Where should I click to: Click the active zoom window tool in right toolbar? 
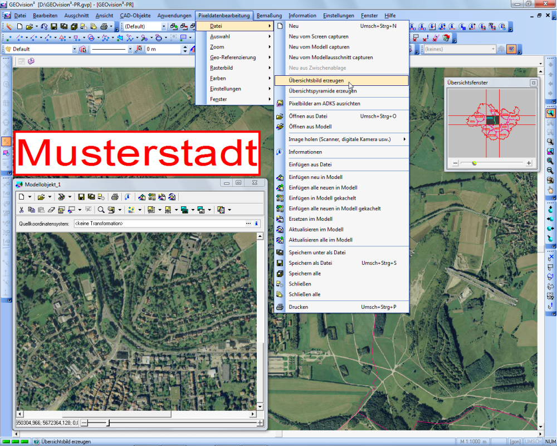click(550, 113)
